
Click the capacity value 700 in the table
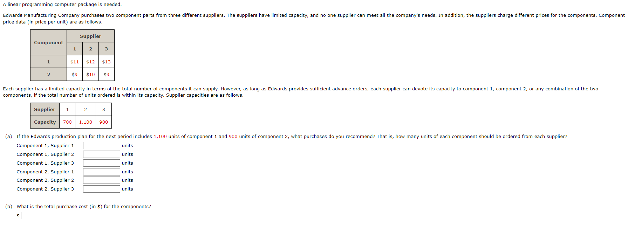tap(67, 122)
